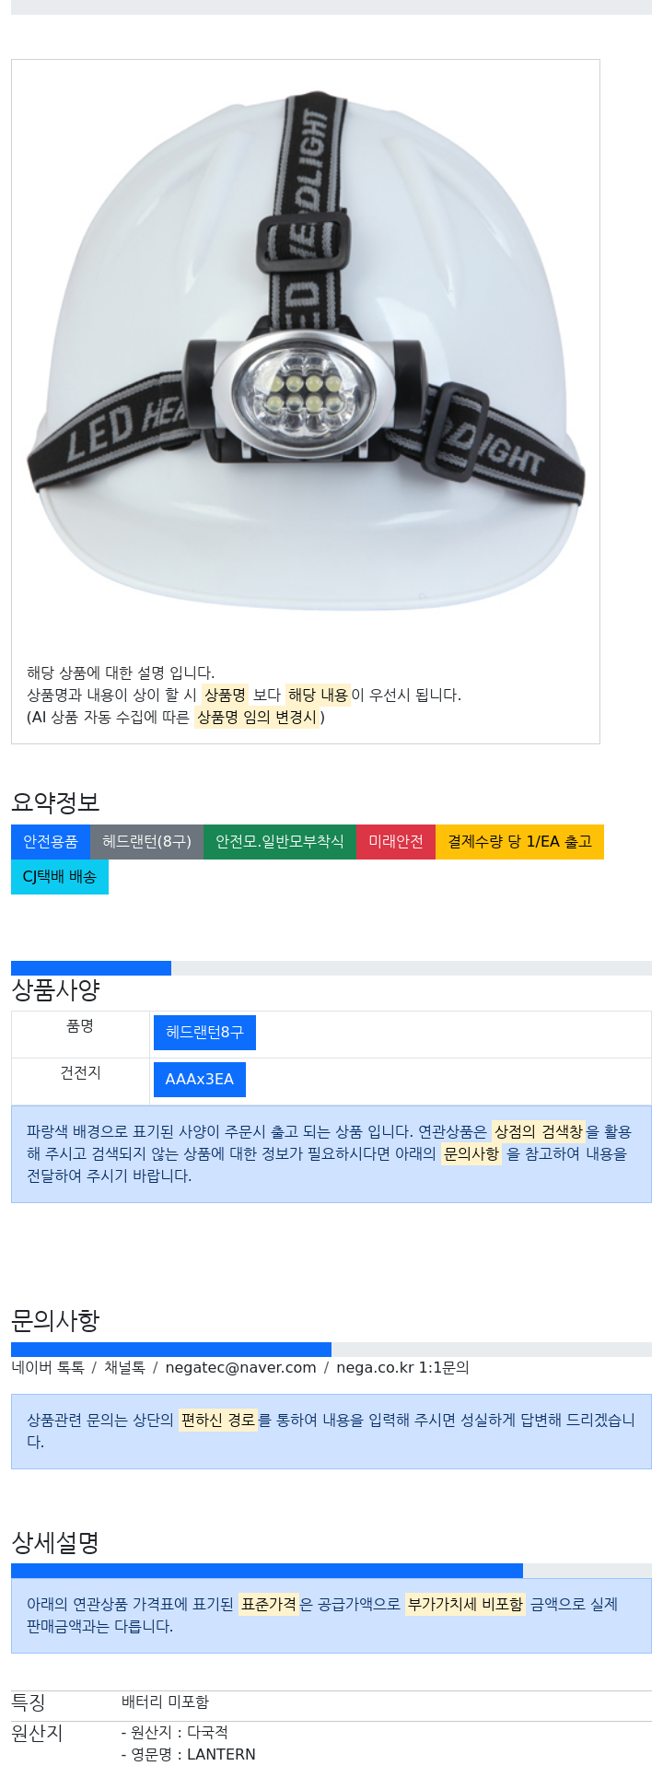Image resolution: width=663 pixels, height=1766 pixels.
Task: Click the 미래안전 red brand tag
Action: click(x=396, y=842)
